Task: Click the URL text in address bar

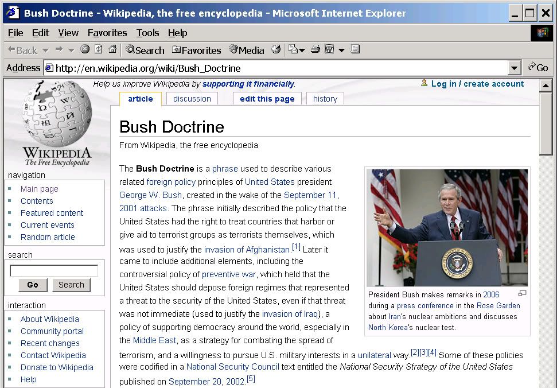Action: pyautogui.click(x=148, y=68)
